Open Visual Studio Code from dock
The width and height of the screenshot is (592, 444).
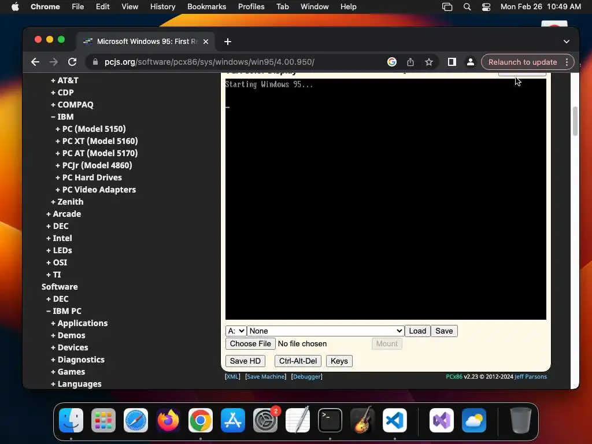pyautogui.click(x=395, y=420)
